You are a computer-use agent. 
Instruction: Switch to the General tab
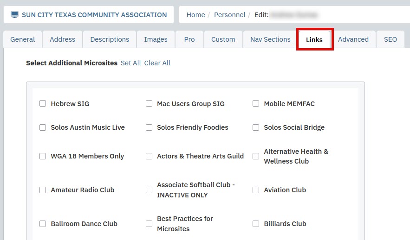pyautogui.click(x=22, y=39)
